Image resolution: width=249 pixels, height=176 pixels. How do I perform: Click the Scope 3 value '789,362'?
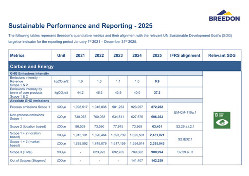[137, 152]
